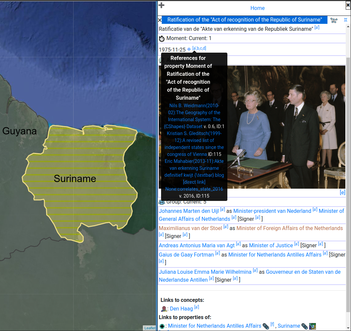Click the scrollbar down arrow
351x331 pixels.
pyautogui.click(x=348, y=328)
